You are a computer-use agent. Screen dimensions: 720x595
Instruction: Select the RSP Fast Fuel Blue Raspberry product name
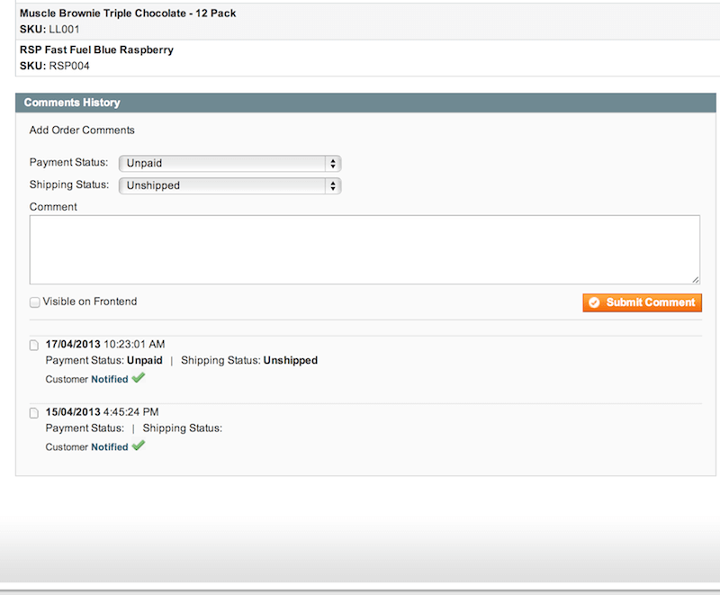pos(96,50)
